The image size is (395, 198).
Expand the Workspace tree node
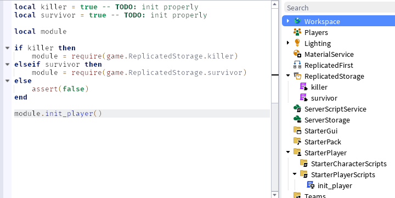pos(288,21)
